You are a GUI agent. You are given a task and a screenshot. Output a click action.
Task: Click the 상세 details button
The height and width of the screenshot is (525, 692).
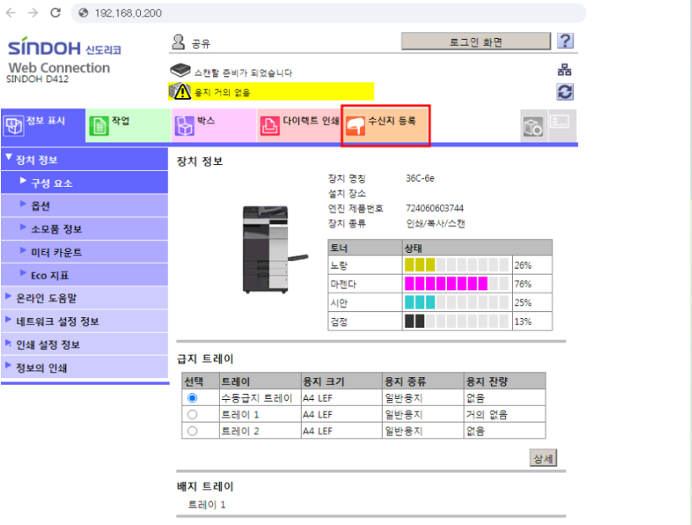pos(543,458)
